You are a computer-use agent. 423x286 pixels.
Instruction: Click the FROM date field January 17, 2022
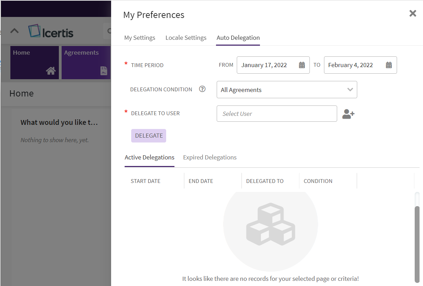pyautogui.click(x=264, y=65)
